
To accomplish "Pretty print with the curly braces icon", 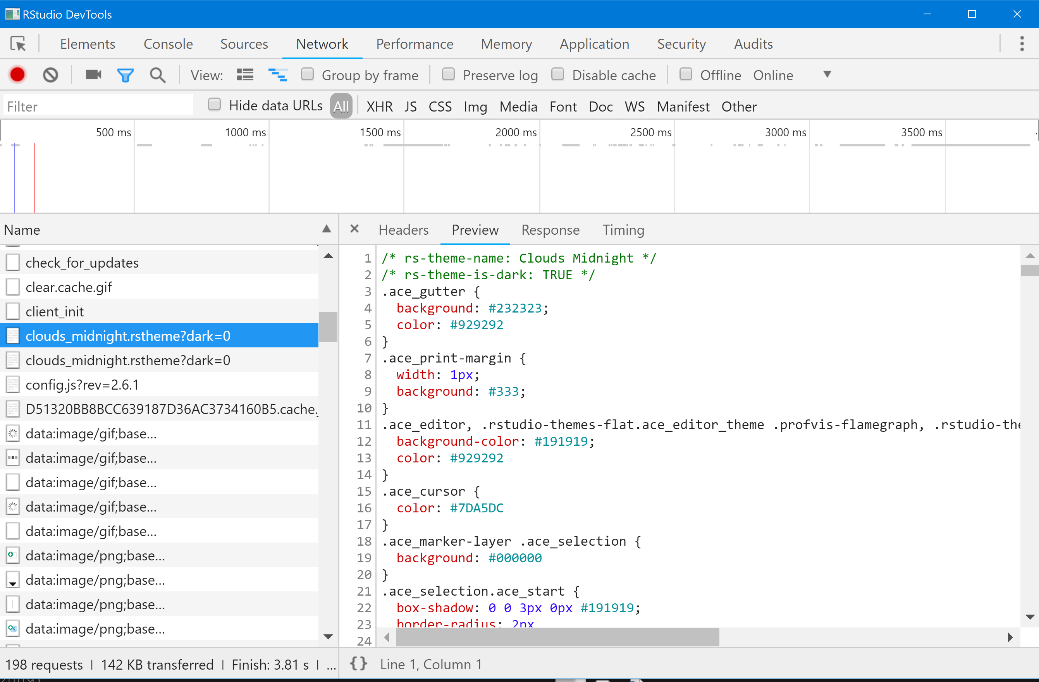I will (358, 664).
